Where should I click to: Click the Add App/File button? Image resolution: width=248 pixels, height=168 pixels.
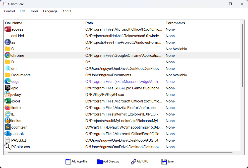[x=76, y=161]
